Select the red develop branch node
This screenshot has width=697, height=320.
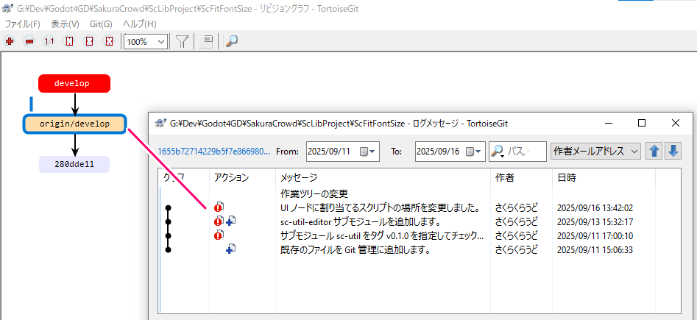click(74, 84)
